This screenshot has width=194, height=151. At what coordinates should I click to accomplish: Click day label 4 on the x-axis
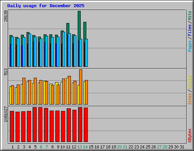(x=30, y=147)
